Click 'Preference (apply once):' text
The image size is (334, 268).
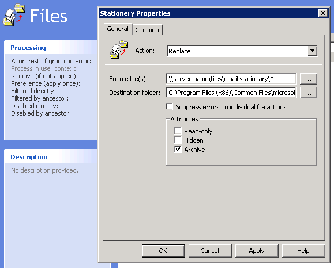click(46, 83)
